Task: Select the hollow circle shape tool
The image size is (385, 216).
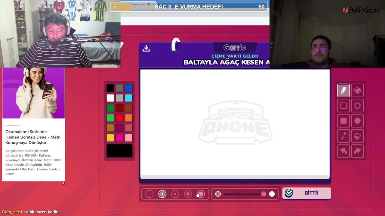Action: tap(358, 105)
